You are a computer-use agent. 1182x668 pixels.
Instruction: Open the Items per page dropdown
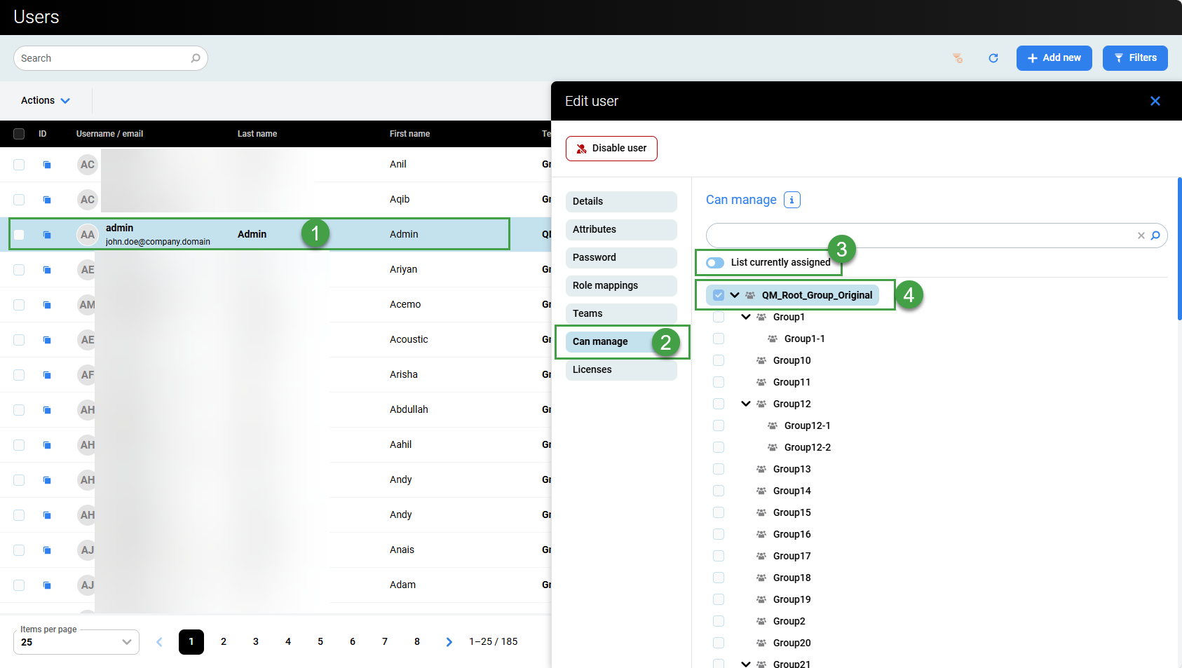pyautogui.click(x=76, y=642)
